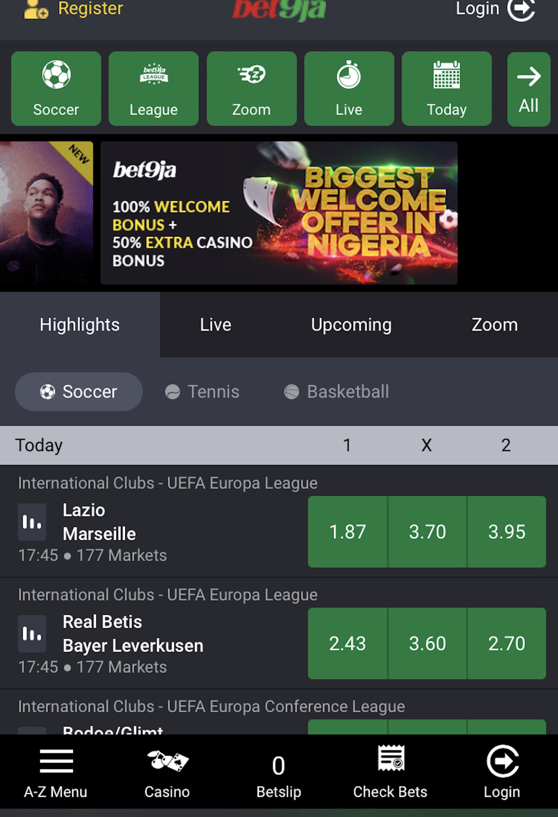Select the Soccer sport filter pill
Screen dimensions: 558x817
point(79,392)
